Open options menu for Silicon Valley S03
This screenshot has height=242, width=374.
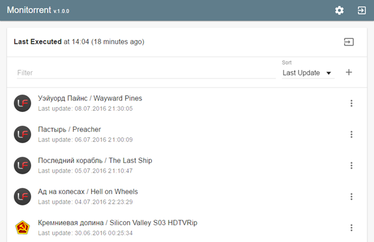pos(351,228)
